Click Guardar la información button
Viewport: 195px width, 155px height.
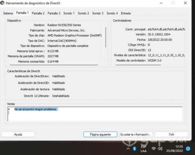point(135,134)
